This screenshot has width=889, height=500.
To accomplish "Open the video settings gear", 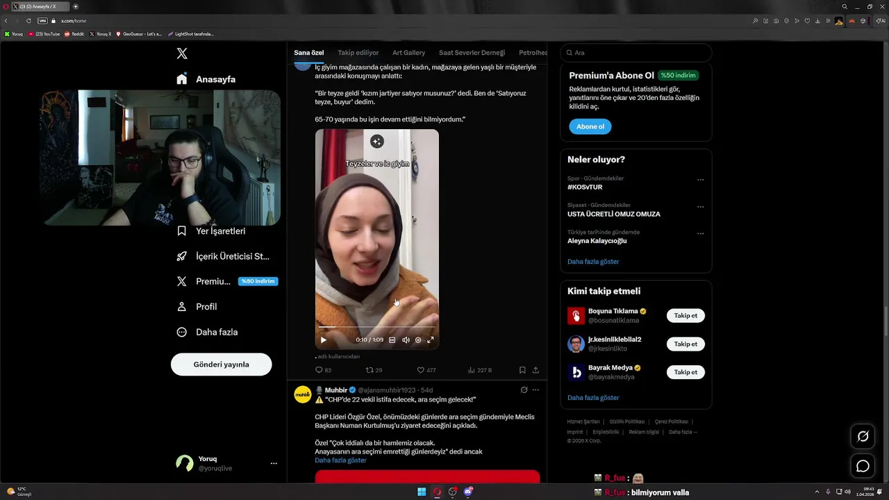I will tap(418, 340).
